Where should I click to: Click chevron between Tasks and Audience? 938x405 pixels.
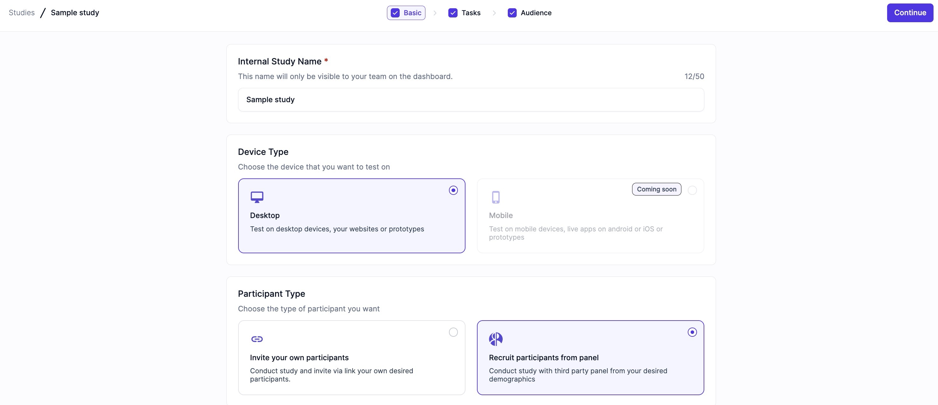(x=494, y=13)
